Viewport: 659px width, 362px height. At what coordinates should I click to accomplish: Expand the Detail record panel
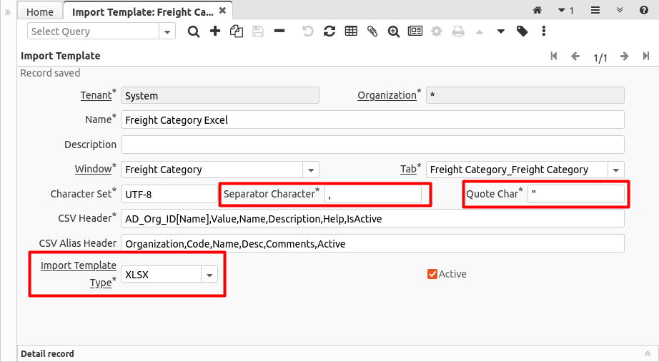click(648, 353)
